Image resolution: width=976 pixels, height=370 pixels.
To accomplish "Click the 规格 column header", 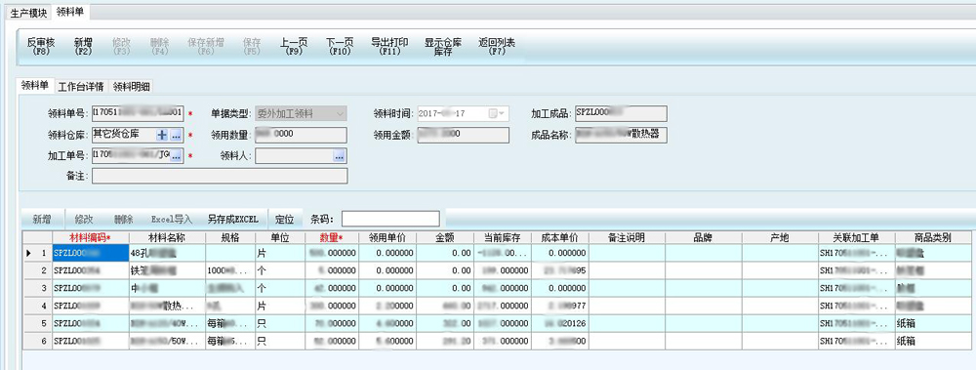I will click(x=229, y=238).
